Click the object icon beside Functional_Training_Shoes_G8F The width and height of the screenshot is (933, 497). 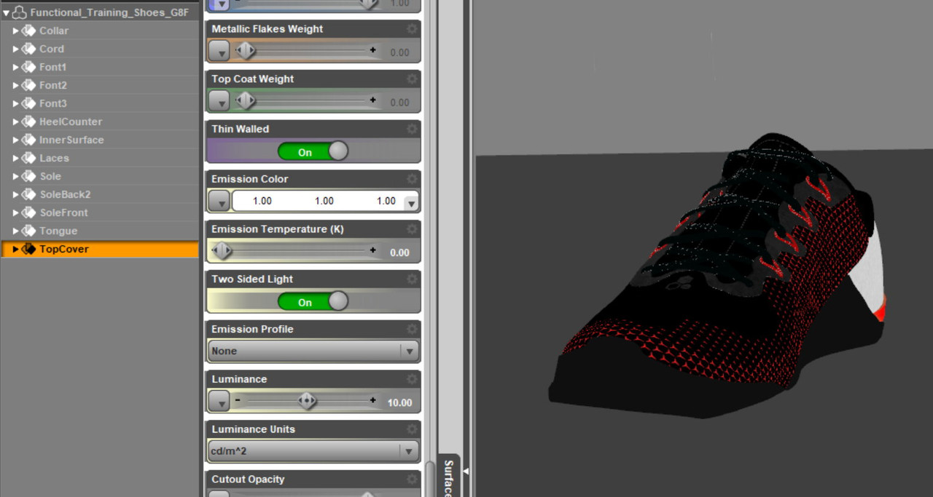(20, 12)
